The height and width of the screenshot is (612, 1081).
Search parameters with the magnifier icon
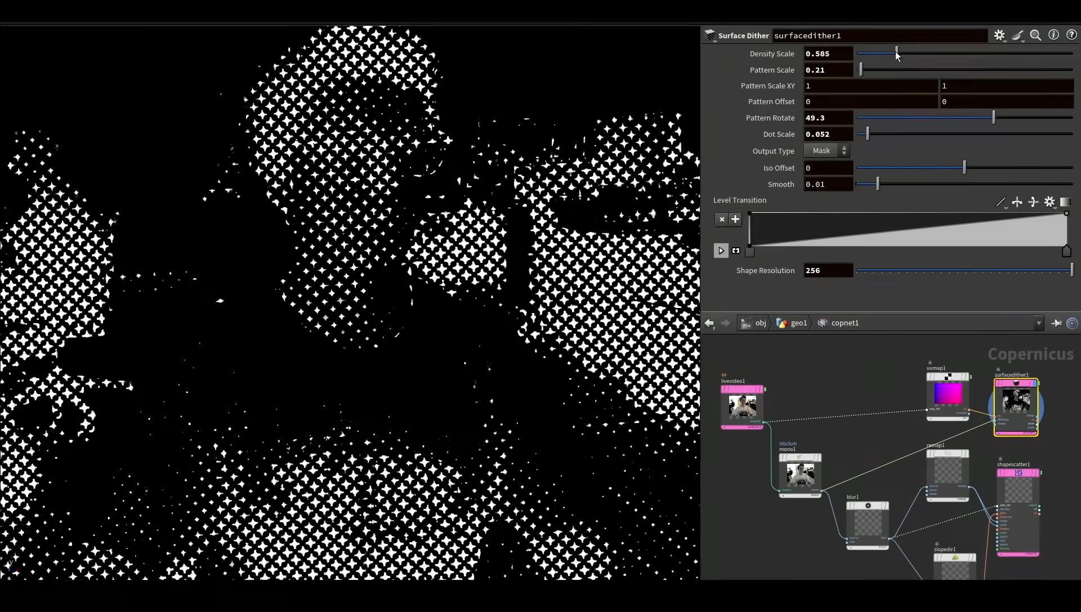(x=1035, y=35)
